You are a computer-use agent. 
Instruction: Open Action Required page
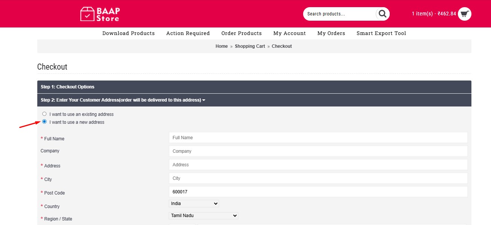point(188,33)
